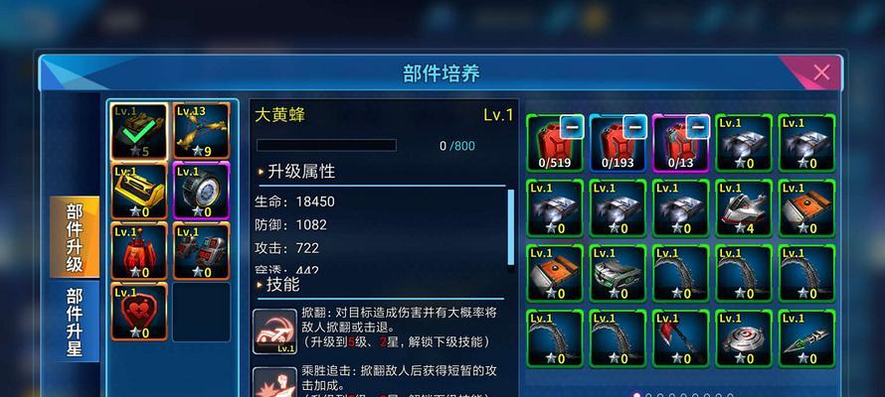Pick the red axe material item
This screenshot has height=397, width=885.
(681, 337)
